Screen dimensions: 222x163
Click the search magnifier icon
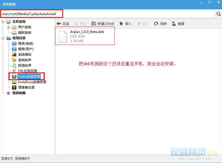[218, 14]
